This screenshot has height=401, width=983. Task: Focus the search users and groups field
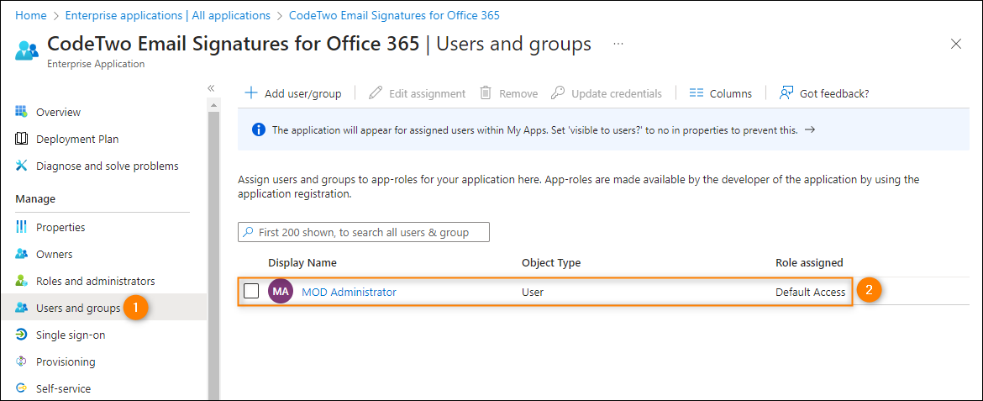(x=364, y=232)
